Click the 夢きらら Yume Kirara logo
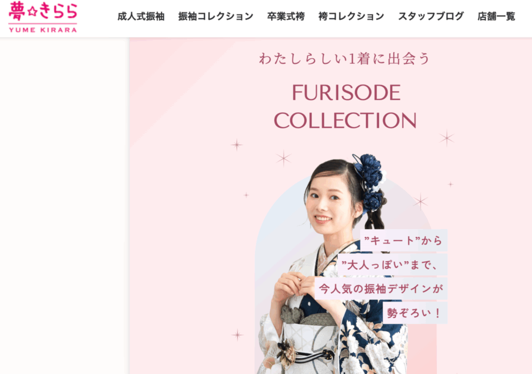This screenshot has width=532, height=374. [x=43, y=17]
